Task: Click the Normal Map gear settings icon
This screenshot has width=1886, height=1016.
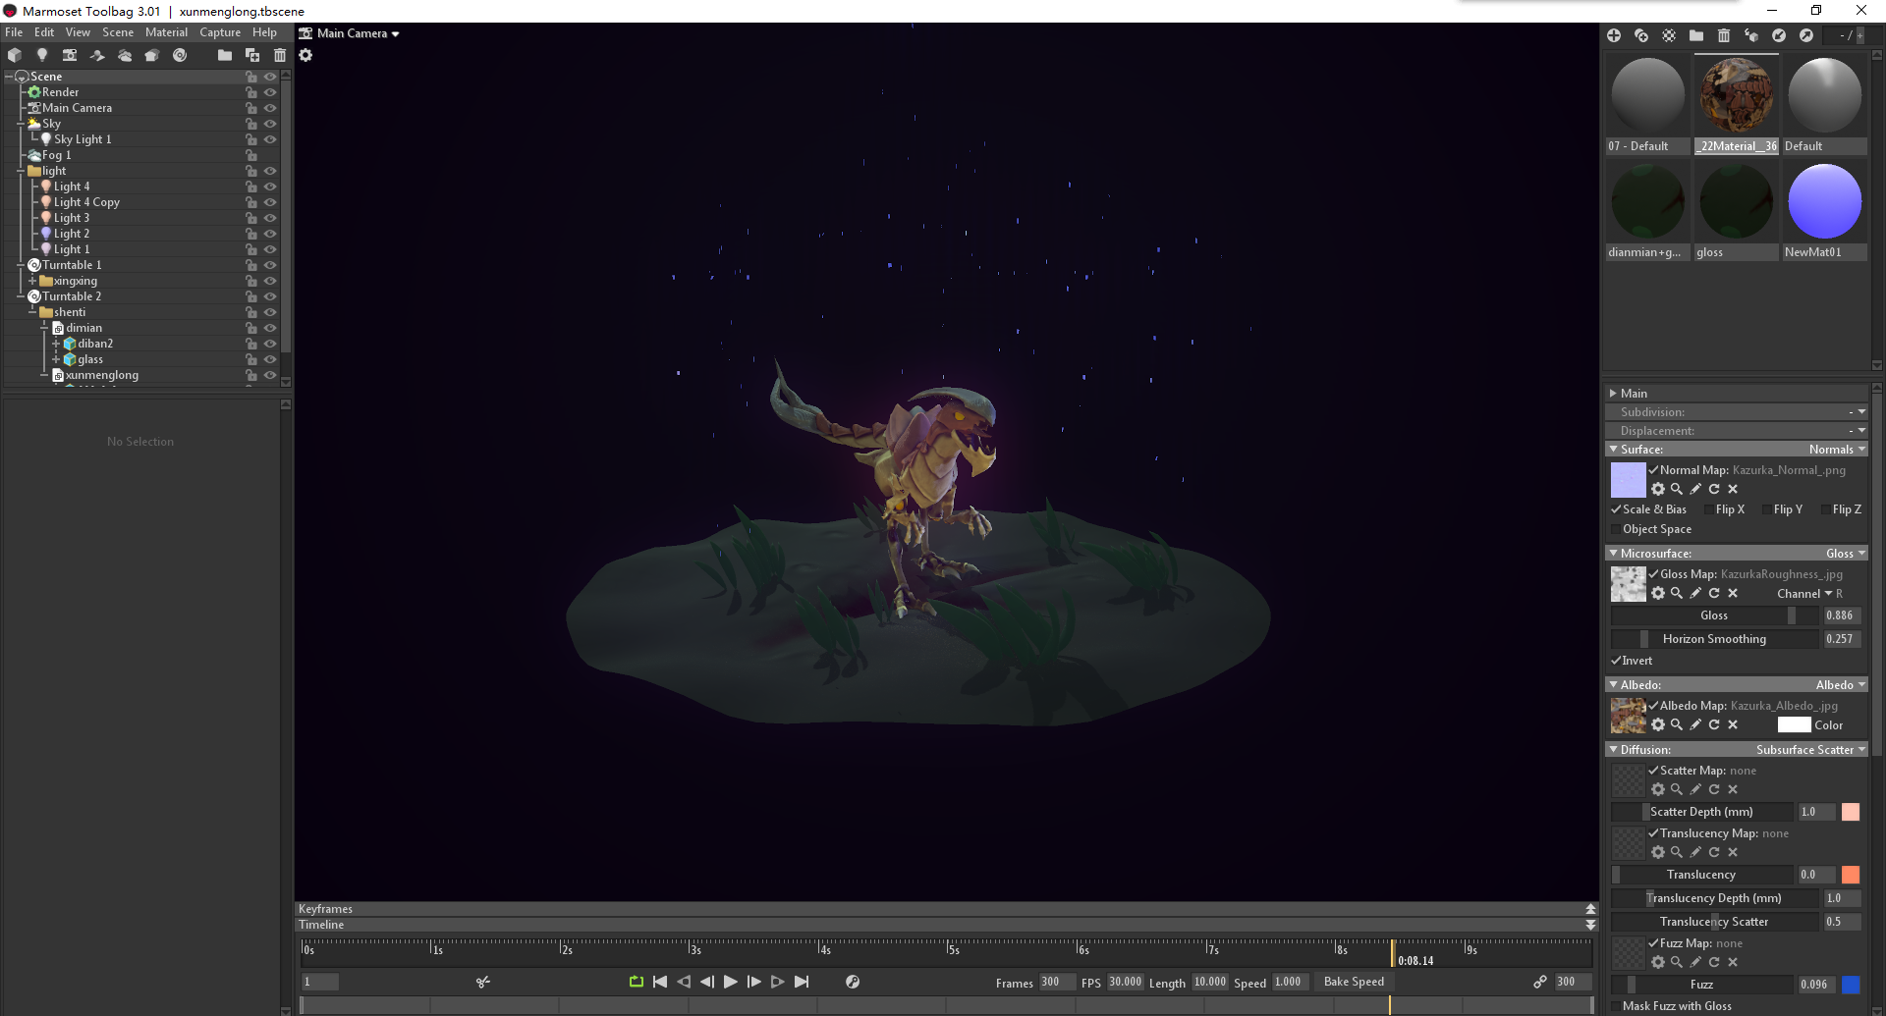Action: point(1658,489)
